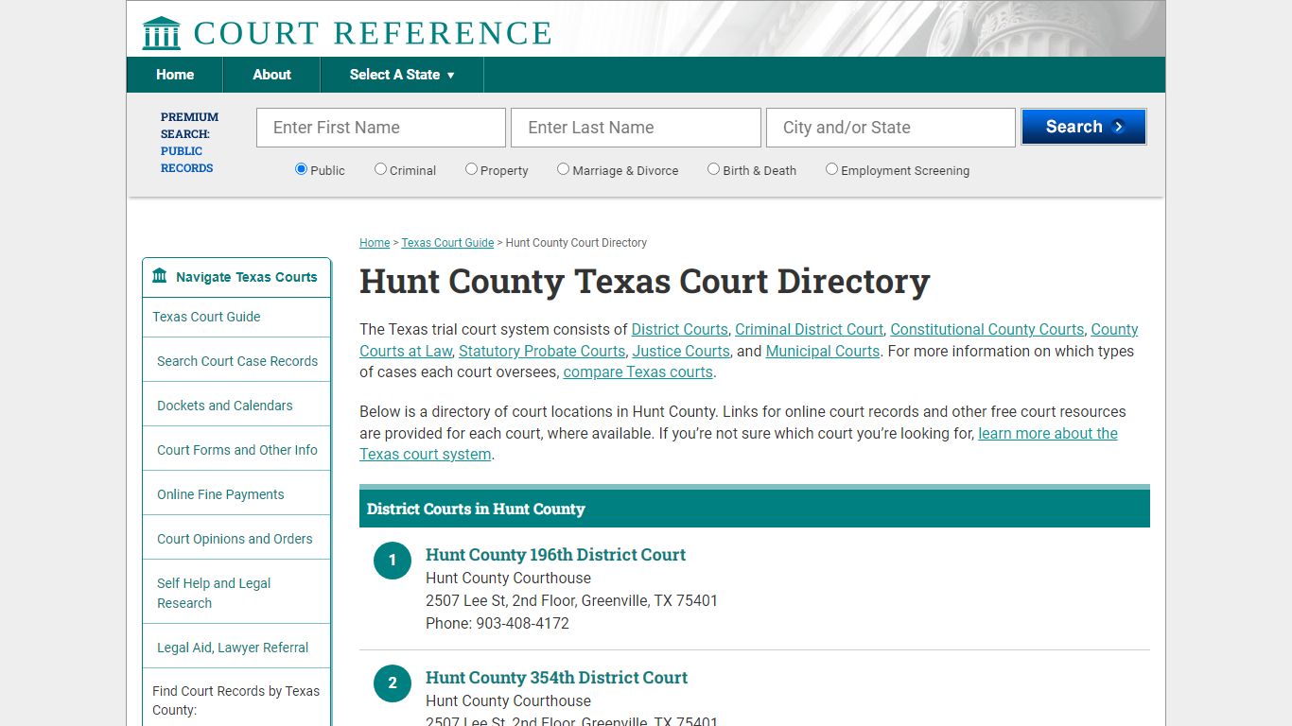Click the number 2 circle badge
Viewport: 1292px width, 726px height.
[393, 683]
